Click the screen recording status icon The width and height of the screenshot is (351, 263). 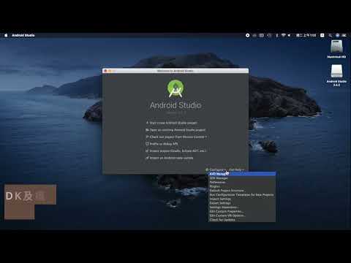[247, 35]
